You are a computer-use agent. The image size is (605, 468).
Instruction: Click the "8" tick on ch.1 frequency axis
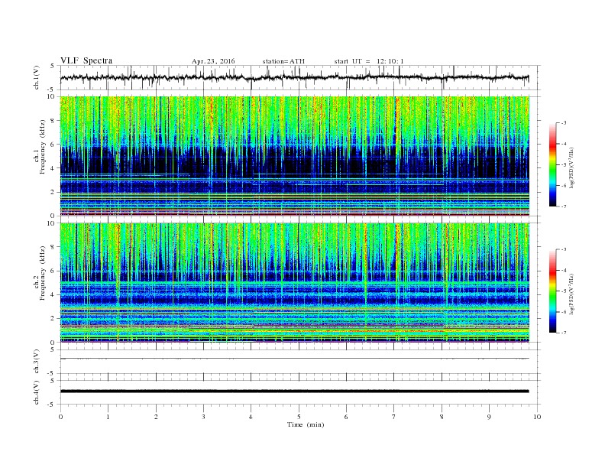tap(53, 121)
